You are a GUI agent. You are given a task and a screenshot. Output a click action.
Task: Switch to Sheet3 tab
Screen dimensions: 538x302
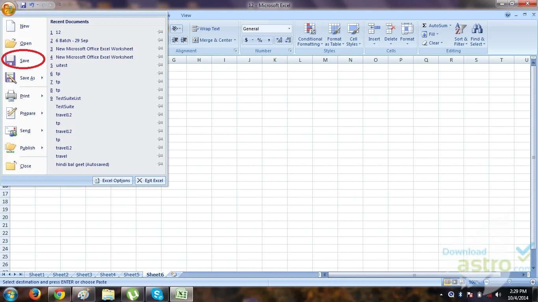pos(84,274)
